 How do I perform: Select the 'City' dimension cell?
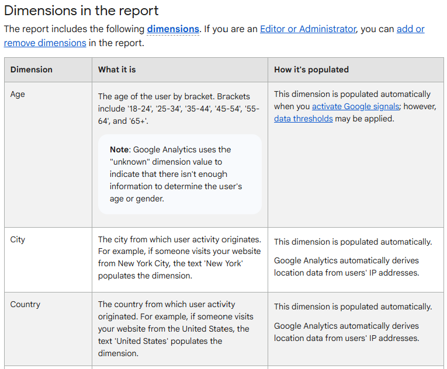(18, 239)
